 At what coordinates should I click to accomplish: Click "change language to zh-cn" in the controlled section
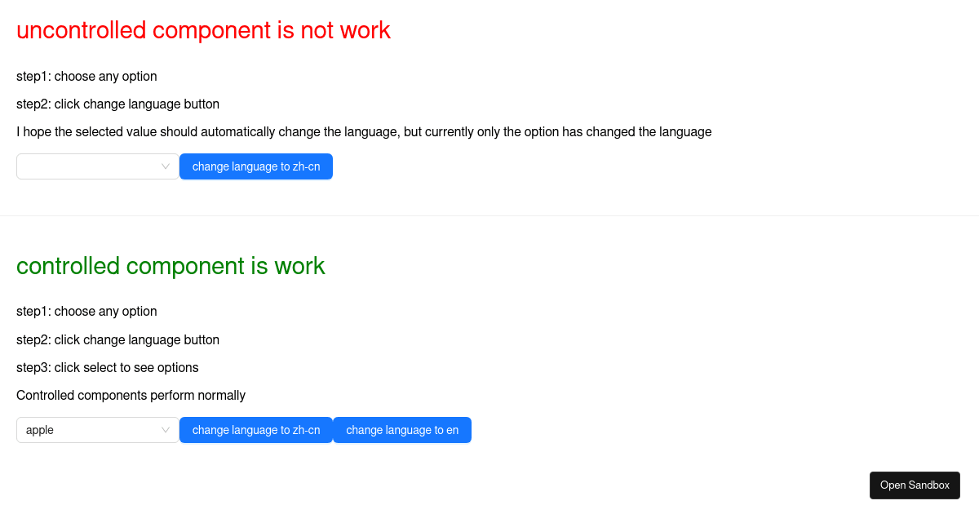click(256, 430)
